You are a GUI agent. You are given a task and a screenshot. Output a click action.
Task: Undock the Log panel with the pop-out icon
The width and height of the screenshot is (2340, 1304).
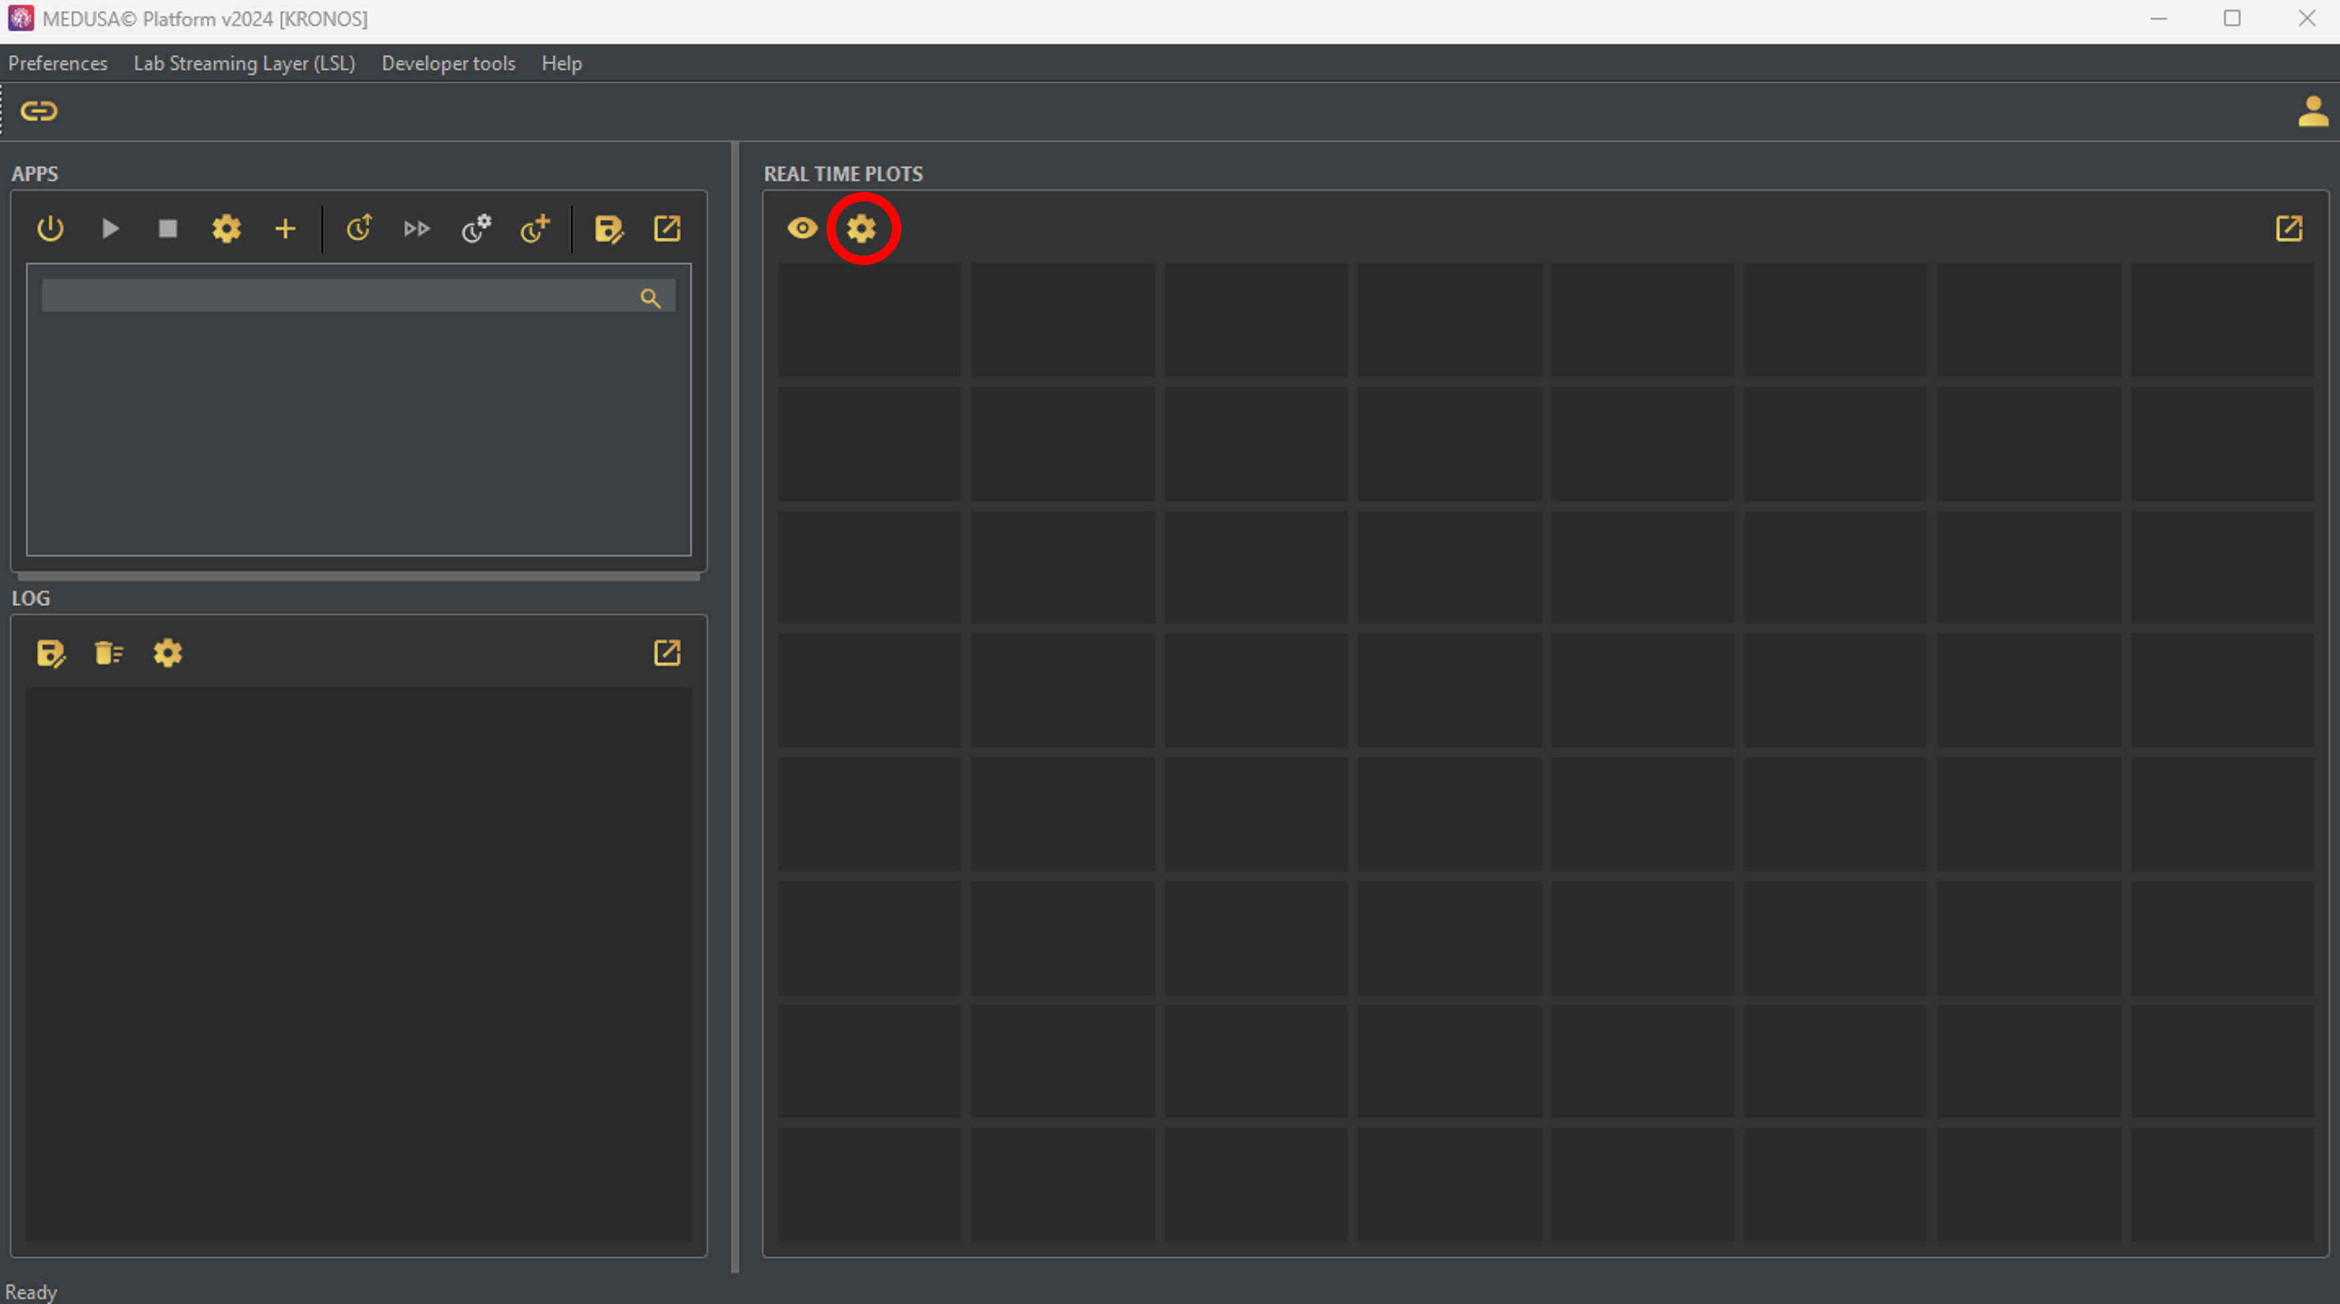[666, 652]
